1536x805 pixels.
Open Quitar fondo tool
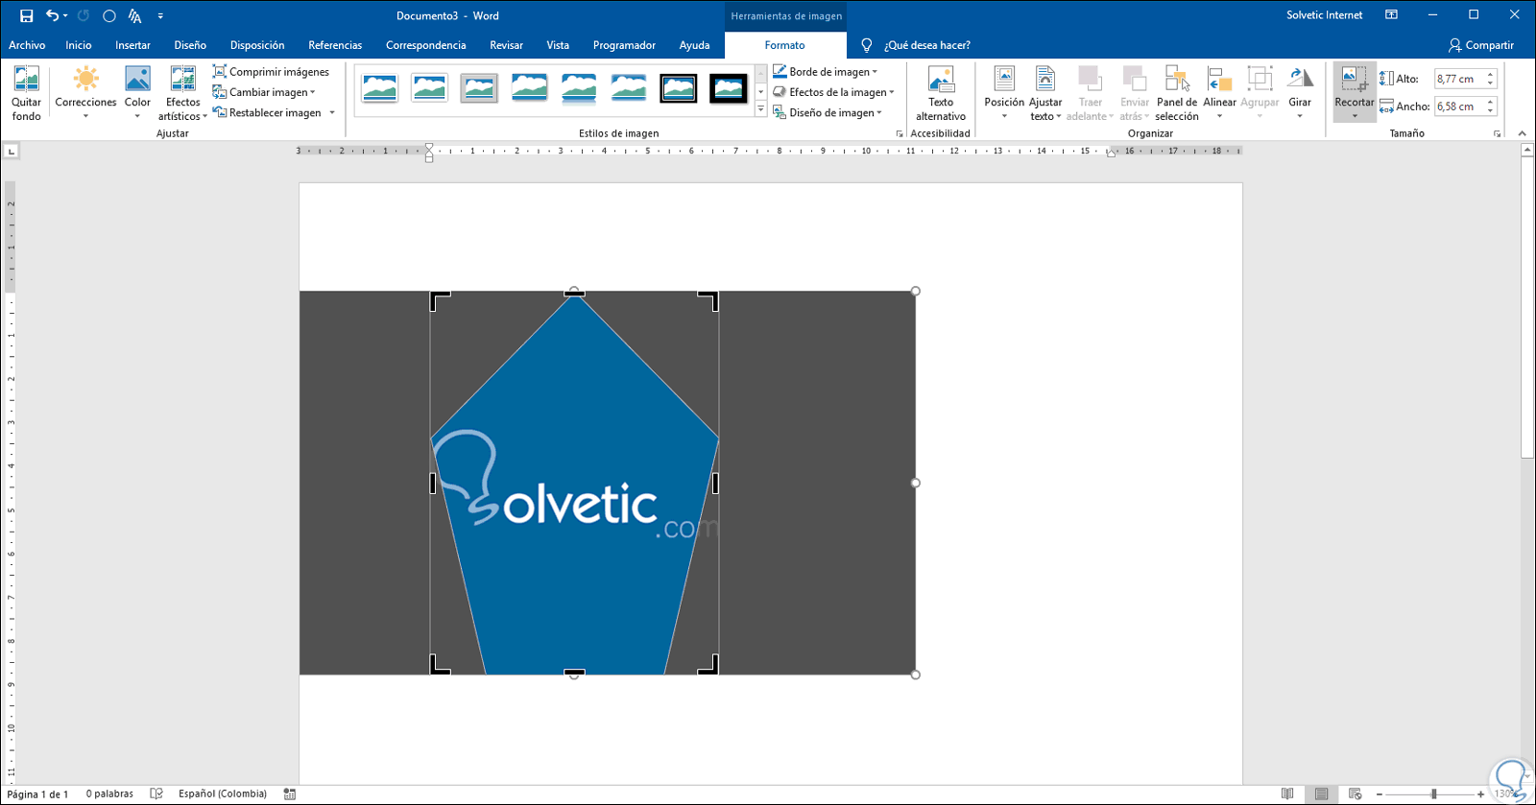27,93
